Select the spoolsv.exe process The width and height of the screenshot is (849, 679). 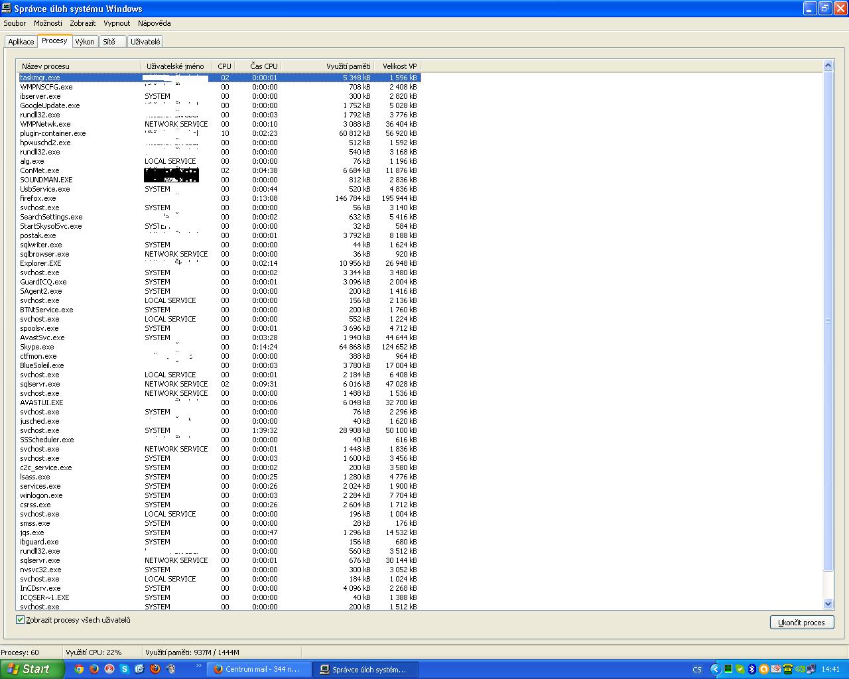tap(220, 328)
